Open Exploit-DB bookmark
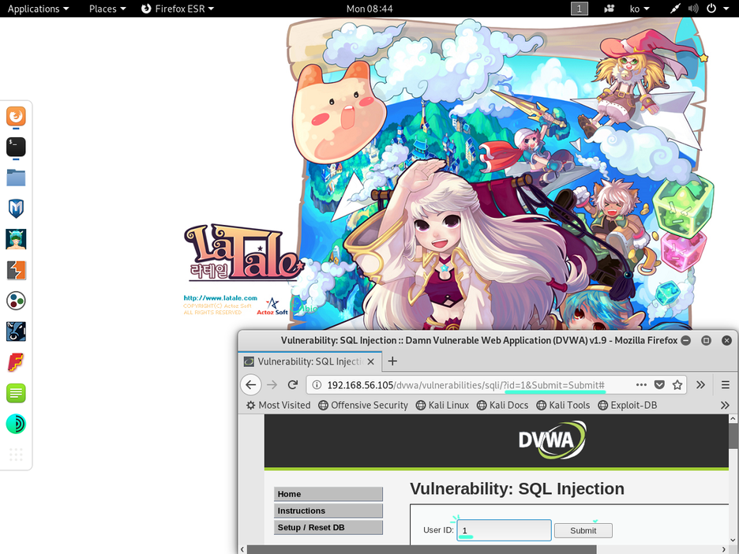 pos(628,405)
